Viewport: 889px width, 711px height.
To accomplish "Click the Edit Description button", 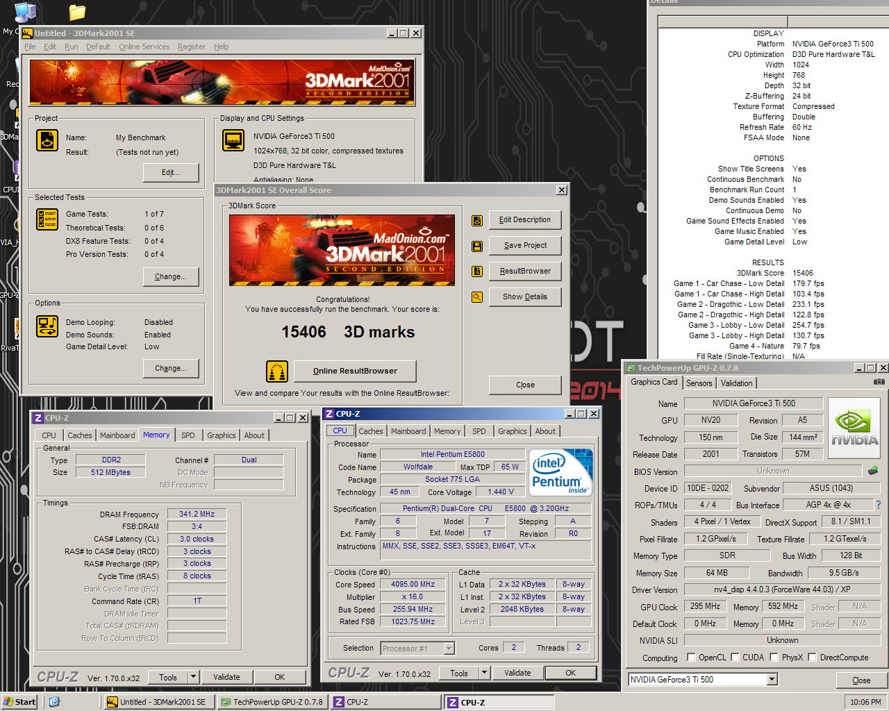I will coord(525,220).
